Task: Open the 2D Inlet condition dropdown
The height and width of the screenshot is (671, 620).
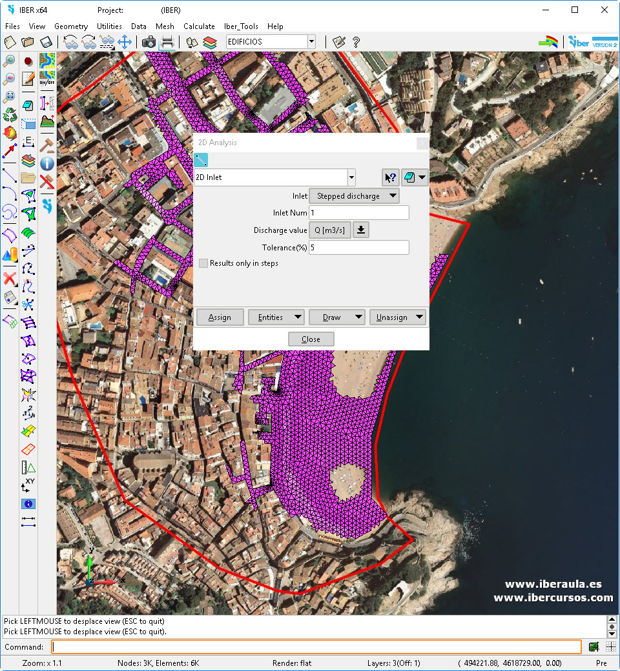Action: point(351,177)
